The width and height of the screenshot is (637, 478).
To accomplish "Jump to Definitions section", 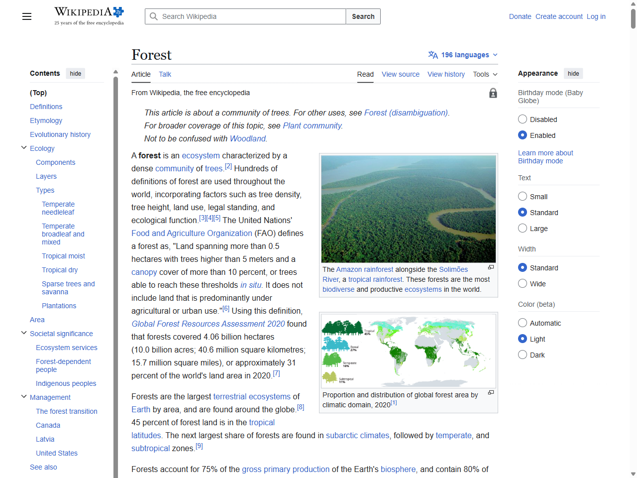I will (x=46, y=107).
